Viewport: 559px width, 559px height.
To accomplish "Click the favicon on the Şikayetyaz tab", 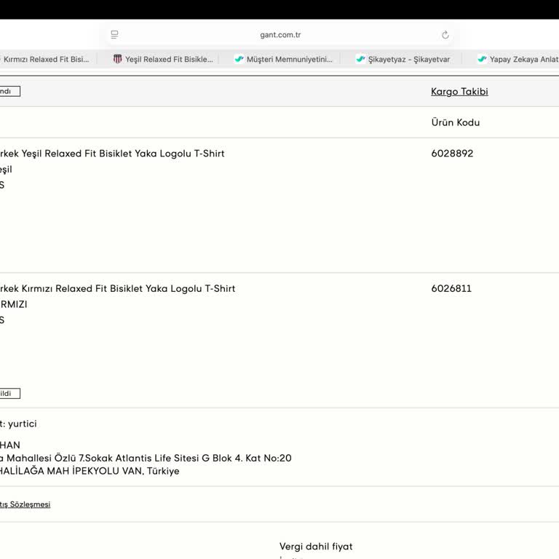I will (x=360, y=59).
